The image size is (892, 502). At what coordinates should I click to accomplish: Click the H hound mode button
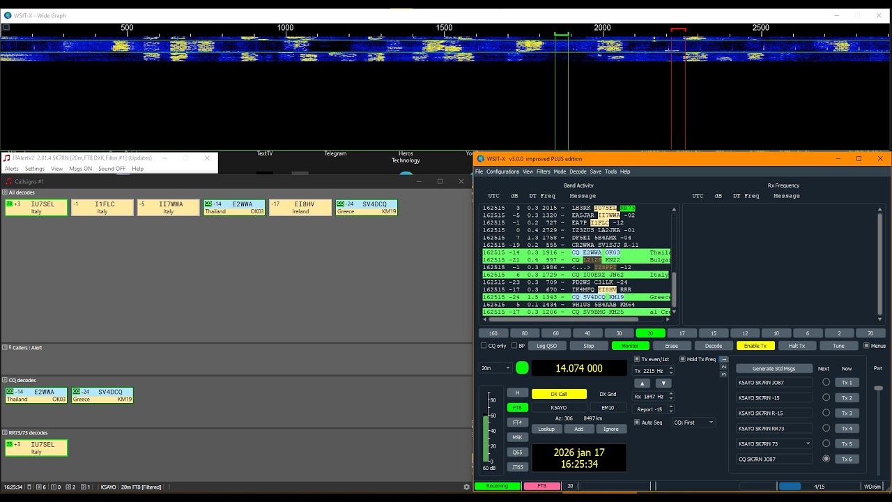point(517,393)
